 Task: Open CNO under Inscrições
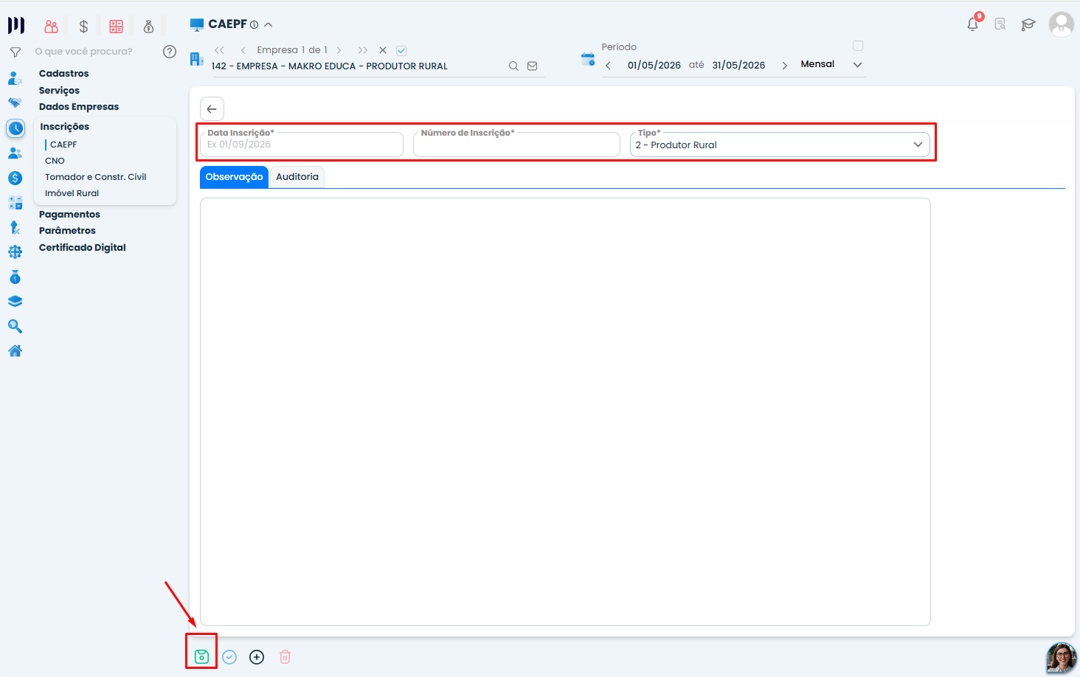[x=55, y=161]
